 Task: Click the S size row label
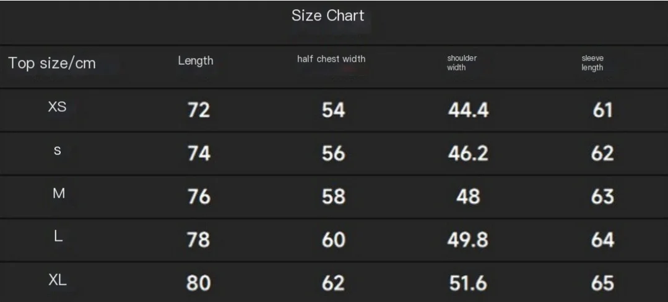(x=57, y=150)
